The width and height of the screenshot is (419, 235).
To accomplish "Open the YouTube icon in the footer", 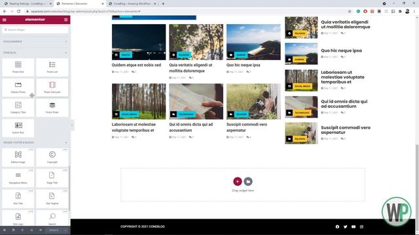I will (x=354, y=227).
